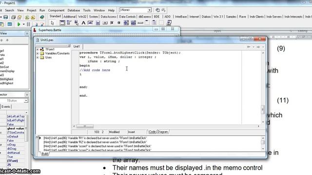Click the Add file to project icon
This screenshot has width=312, height=175.
[x=27, y=17]
